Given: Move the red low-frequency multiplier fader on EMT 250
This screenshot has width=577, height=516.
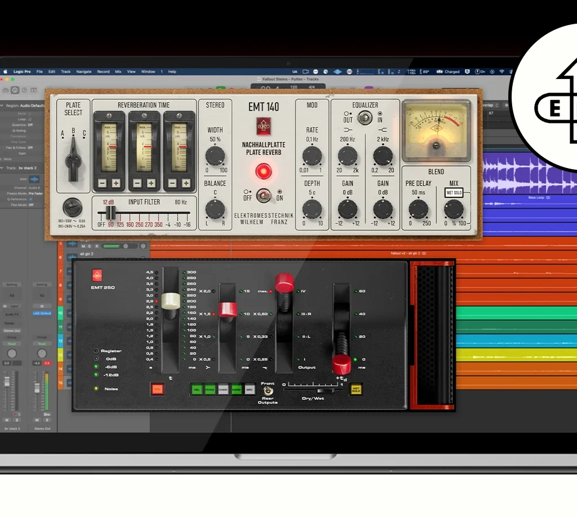Looking at the screenshot, I should (228, 310).
